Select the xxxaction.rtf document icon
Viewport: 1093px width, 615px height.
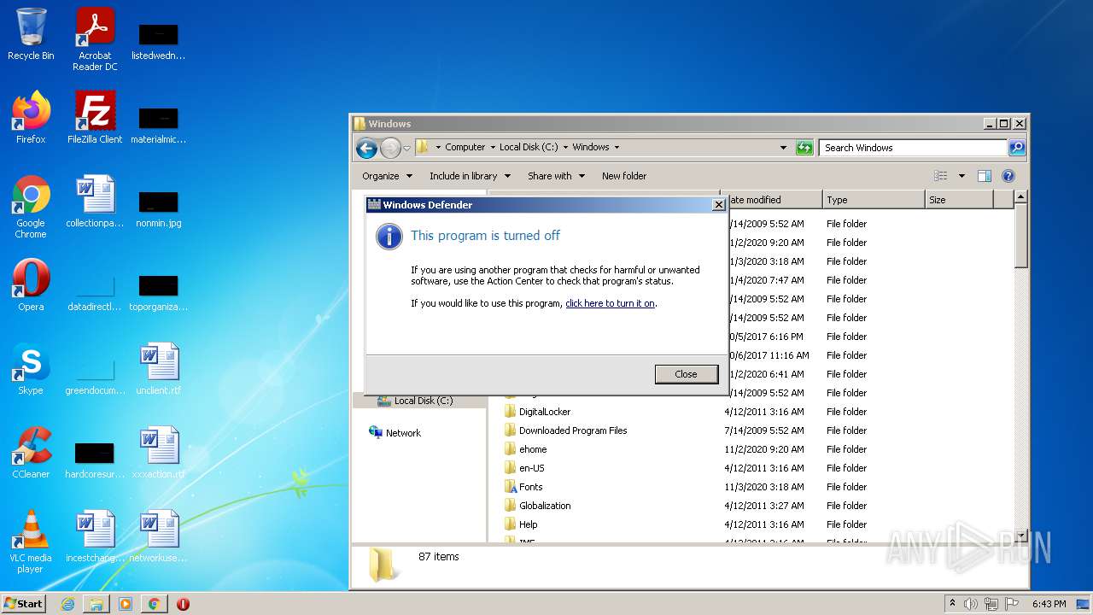click(159, 453)
